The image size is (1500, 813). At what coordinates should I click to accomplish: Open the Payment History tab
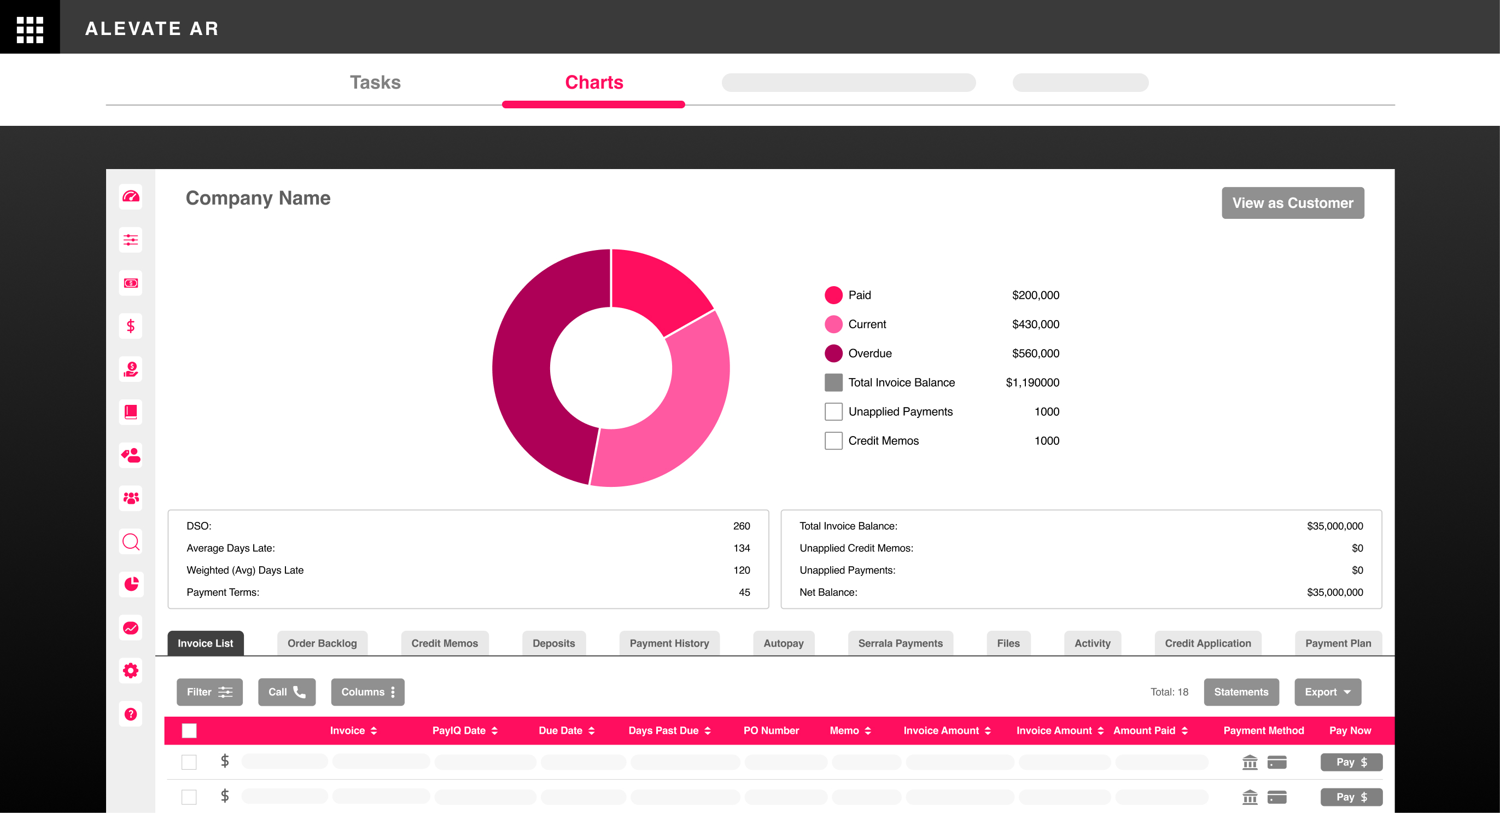pyautogui.click(x=669, y=643)
